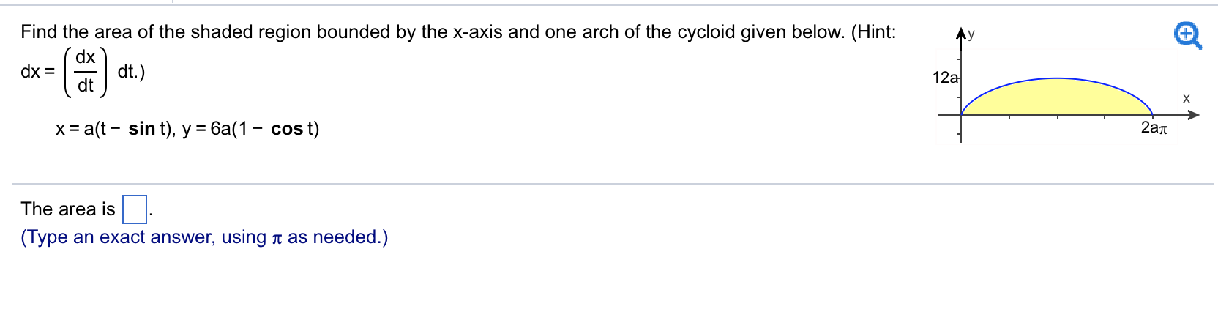The width and height of the screenshot is (1218, 312).
Task: Click the bold "cos" in the y equation
Action: 287,129
